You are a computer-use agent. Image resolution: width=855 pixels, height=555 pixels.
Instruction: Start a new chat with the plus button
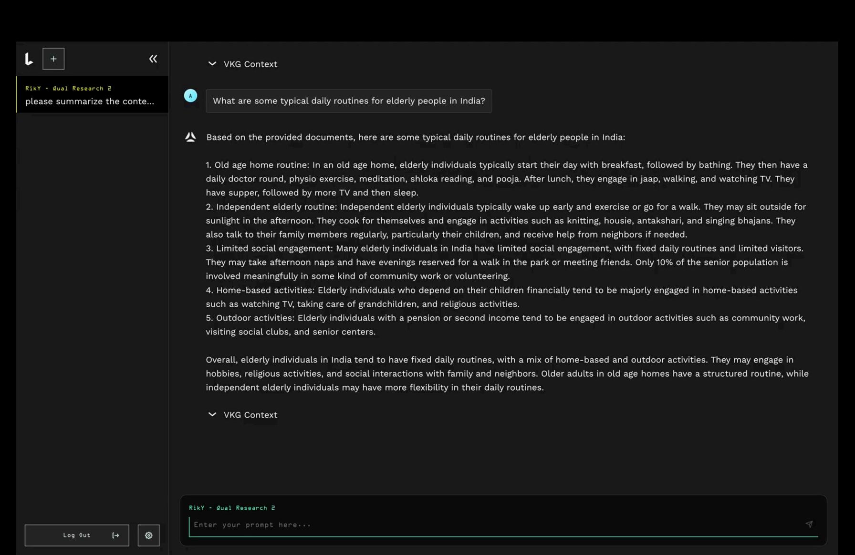(53, 59)
